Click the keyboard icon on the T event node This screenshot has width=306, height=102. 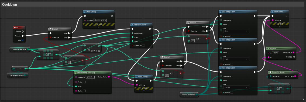pyautogui.click(x=15, y=28)
